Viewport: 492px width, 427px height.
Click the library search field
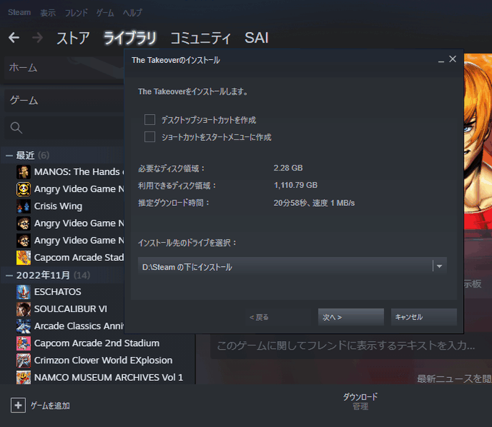pyautogui.click(x=64, y=128)
